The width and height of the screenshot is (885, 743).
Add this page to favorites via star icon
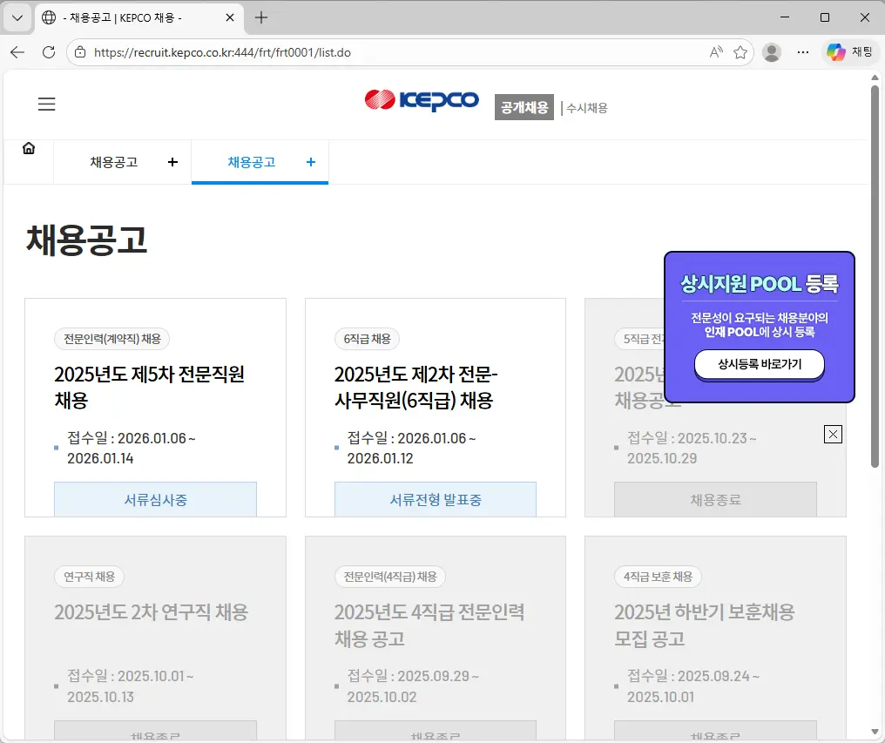tap(740, 52)
